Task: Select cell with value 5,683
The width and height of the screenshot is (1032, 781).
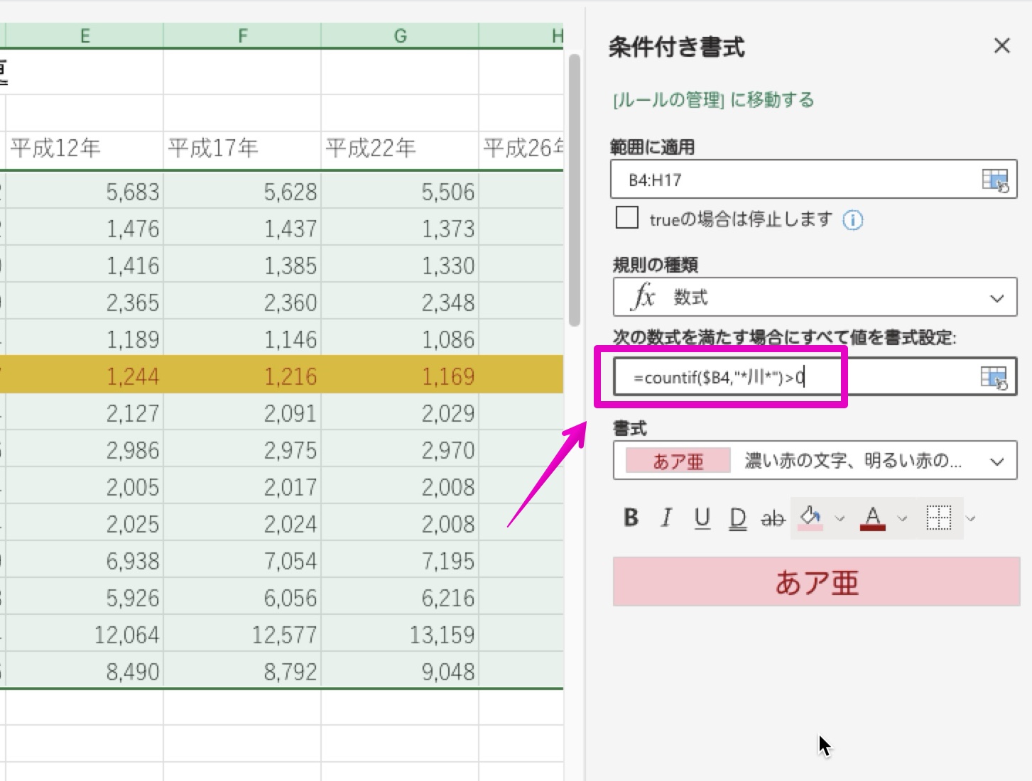Action: click(85, 190)
